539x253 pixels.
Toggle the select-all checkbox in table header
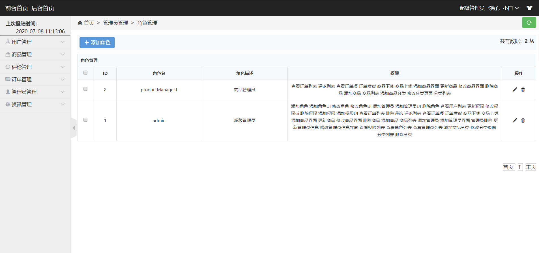tap(85, 73)
